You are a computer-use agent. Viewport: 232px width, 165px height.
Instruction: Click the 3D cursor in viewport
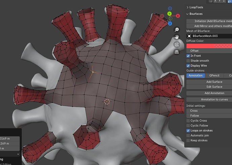click(x=107, y=102)
